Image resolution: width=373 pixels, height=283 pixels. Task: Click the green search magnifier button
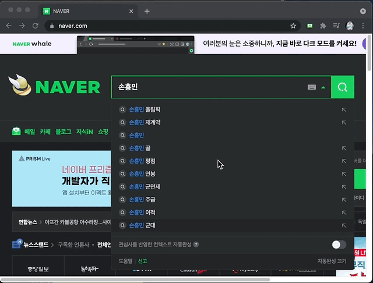pyautogui.click(x=343, y=87)
